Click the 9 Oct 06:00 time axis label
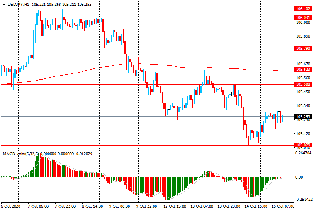313x211 pixels. 120,206
